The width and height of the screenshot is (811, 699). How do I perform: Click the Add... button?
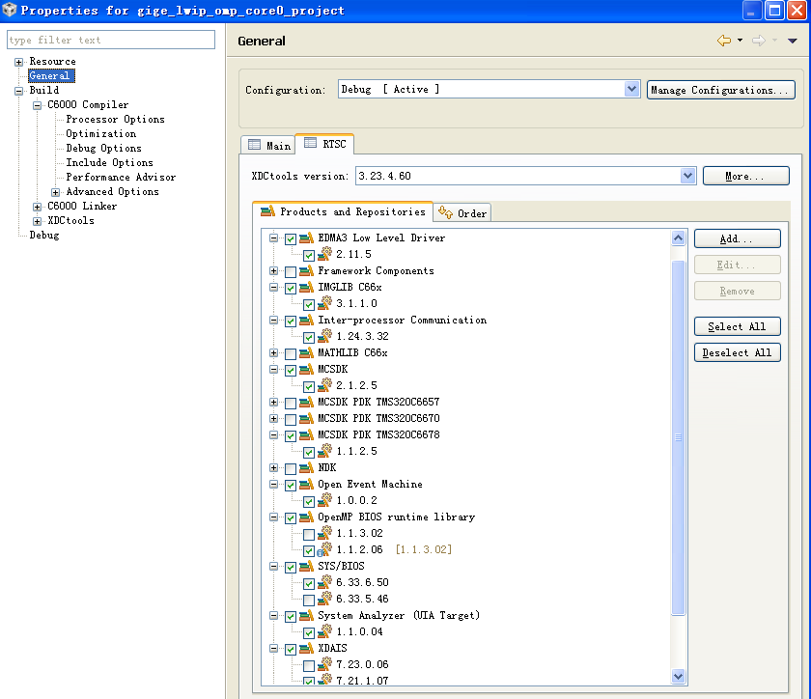click(x=737, y=238)
